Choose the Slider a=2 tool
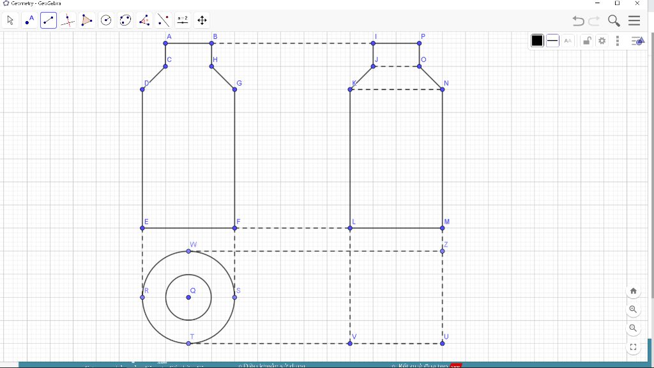The image size is (654, 368). (x=183, y=20)
